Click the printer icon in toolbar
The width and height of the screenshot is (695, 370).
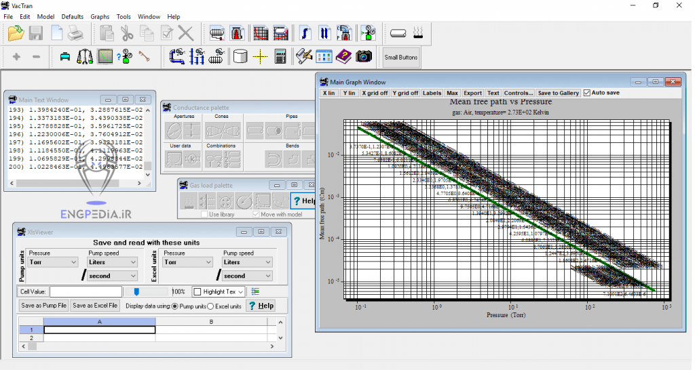75,33
